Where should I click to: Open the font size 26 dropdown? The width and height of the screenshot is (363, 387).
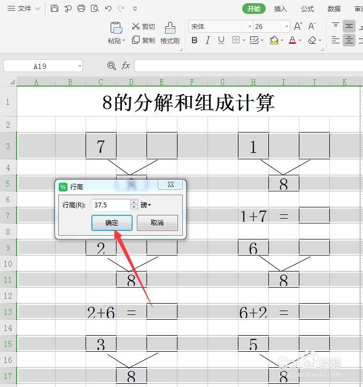coord(287,26)
